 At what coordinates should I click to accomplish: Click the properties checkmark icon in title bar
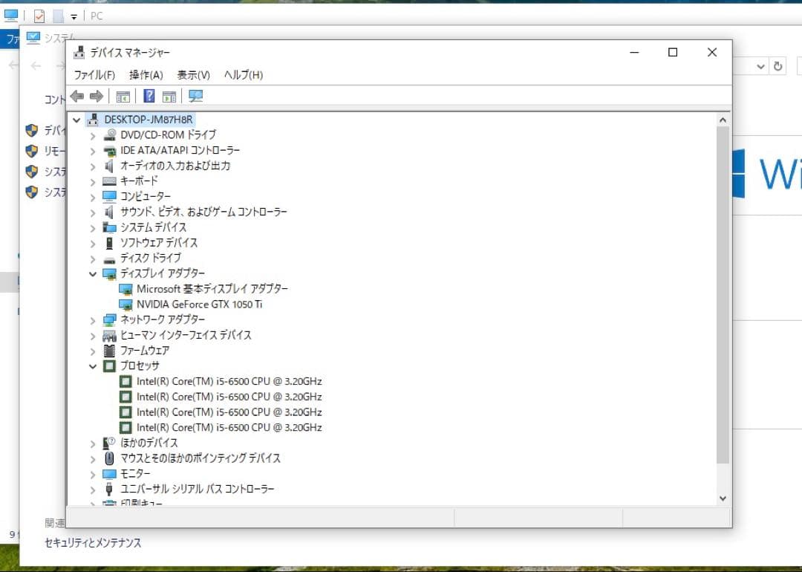point(39,16)
